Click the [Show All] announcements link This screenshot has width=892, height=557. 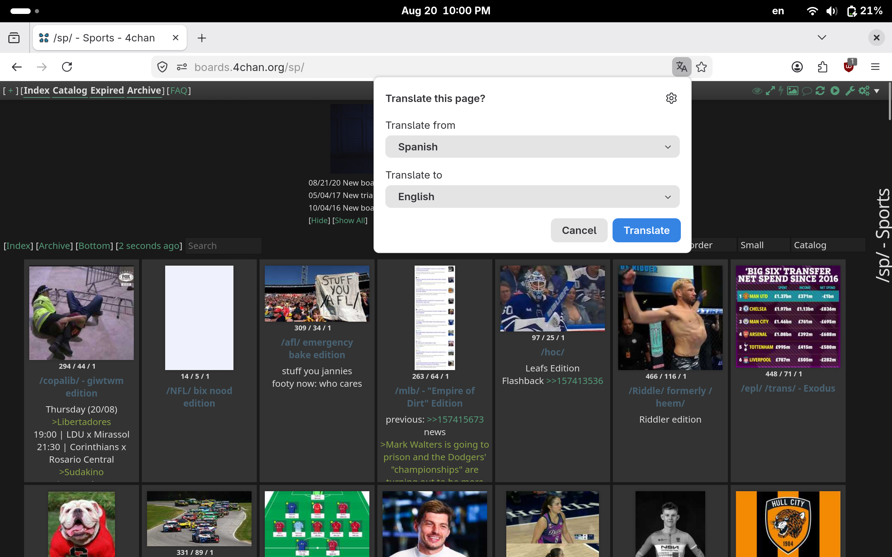pyautogui.click(x=350, y=220)
